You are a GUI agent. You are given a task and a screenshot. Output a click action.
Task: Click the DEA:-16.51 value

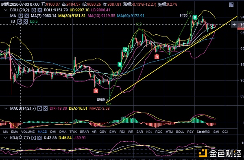[x=78, y=109]
